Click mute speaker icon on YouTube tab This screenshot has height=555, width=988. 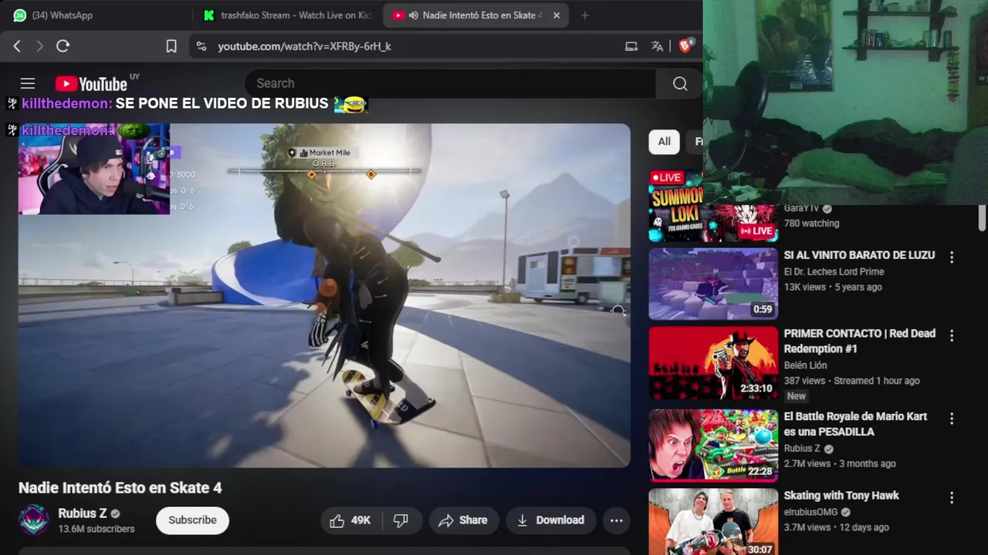tap(414, 15)
